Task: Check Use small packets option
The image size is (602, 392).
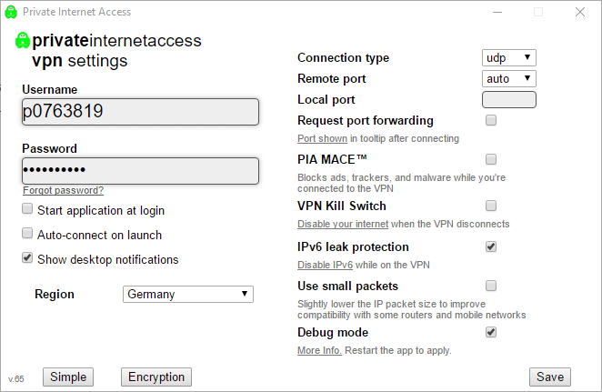Action: [491, 286]
